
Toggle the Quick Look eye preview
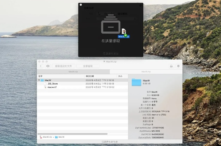point(48,66)
